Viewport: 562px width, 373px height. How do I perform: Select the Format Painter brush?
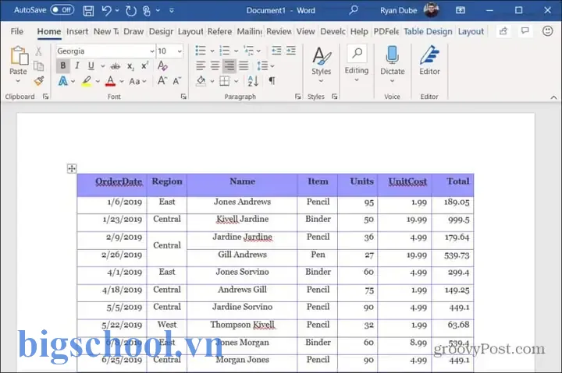[39, 81]
